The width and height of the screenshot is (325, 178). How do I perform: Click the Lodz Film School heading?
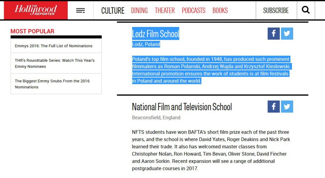click(155, 34)
